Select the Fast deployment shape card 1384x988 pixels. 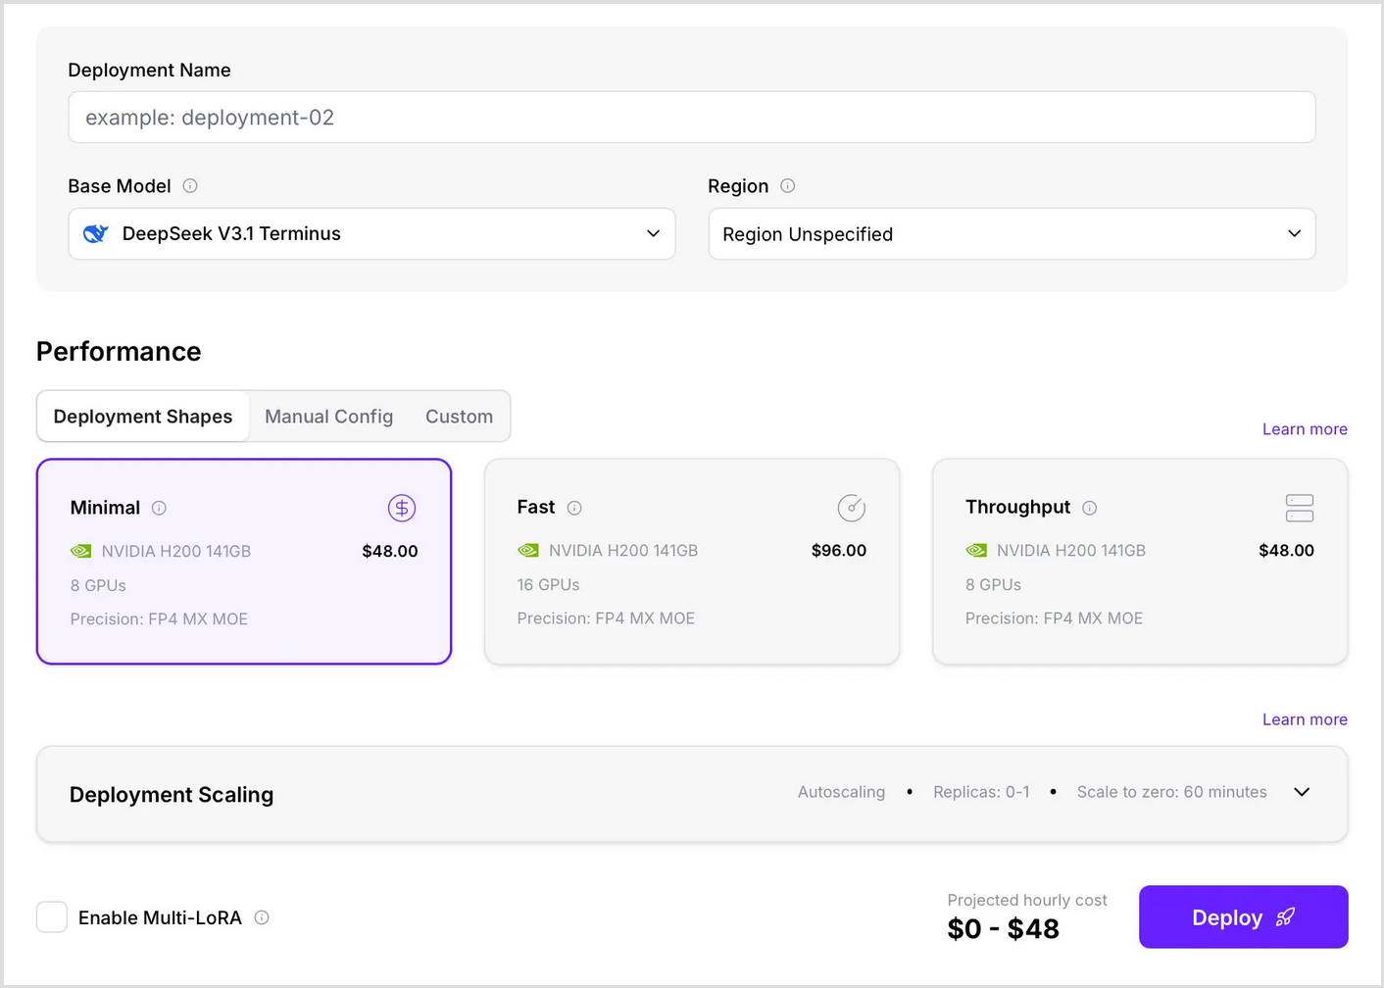691,588
